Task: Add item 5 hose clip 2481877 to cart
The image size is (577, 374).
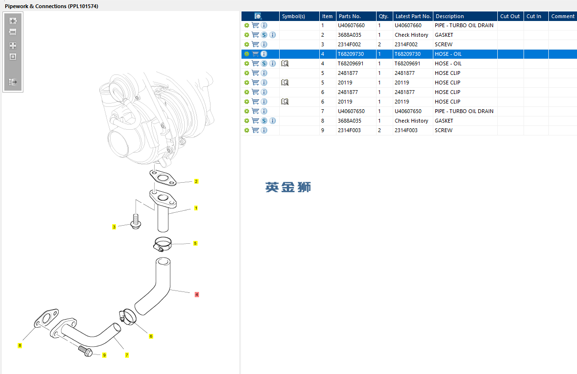Action: (x=255, y=73)
